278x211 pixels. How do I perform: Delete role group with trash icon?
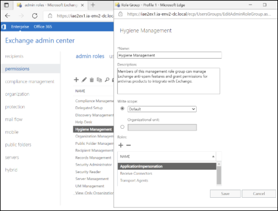coord(92,80)
